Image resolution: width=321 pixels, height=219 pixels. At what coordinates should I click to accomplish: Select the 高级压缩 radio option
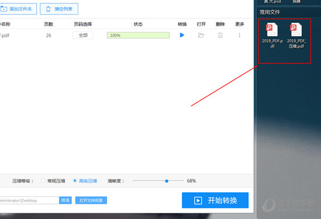click(85, 181)
